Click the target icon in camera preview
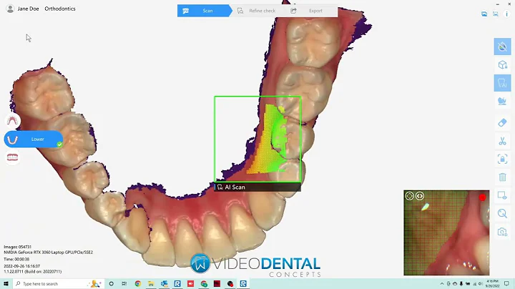Image resolution: width=515 pixels, height=289 pixels. tap(409, 196)
